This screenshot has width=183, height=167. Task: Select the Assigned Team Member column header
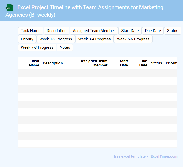(94, 63)
